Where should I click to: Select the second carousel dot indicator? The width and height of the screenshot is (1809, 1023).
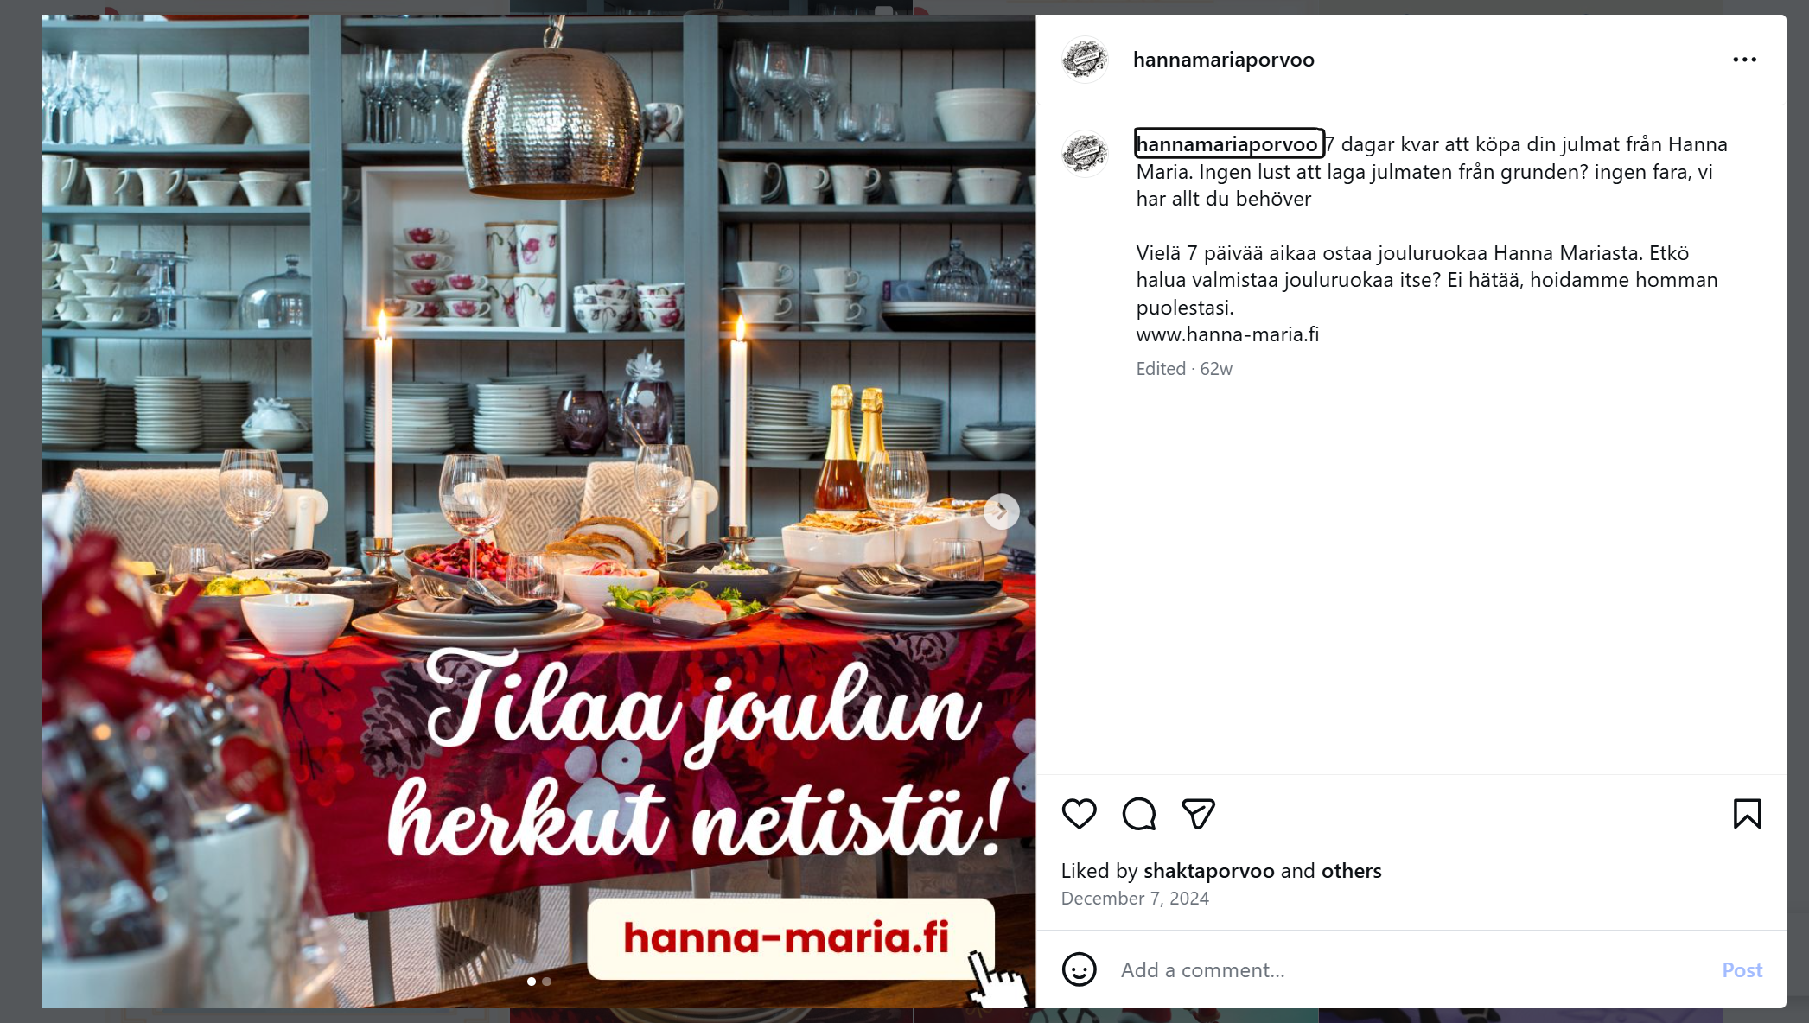546,982
